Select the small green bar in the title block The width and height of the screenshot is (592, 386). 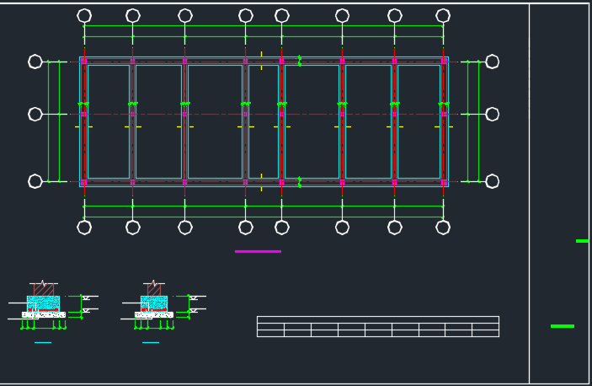582,241
